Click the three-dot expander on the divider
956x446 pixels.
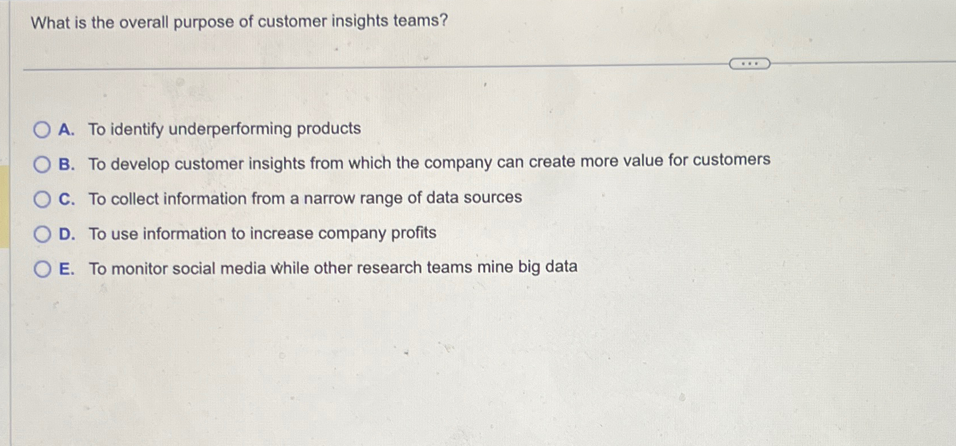click(x=749, y=64)
